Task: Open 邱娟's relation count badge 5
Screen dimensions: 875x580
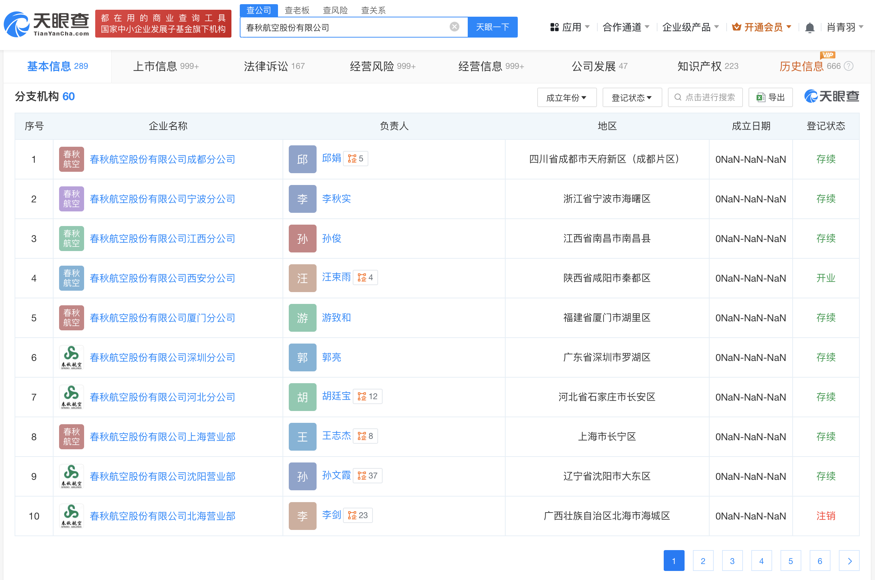Action: point(355,159)
